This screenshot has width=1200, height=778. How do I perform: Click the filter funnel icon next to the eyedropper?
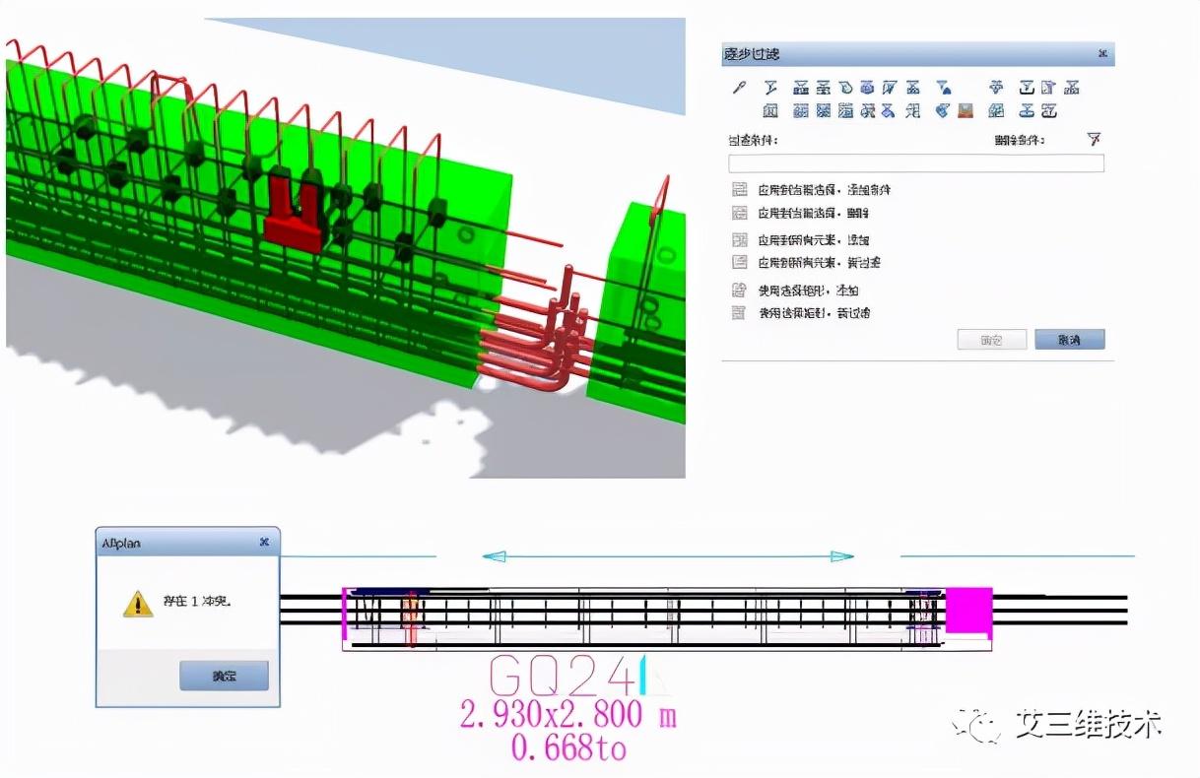[770, 88]
